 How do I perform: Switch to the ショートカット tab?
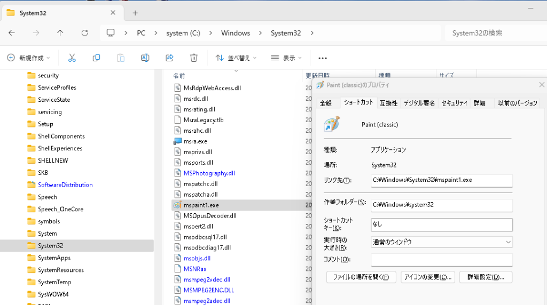pos(358,102)
